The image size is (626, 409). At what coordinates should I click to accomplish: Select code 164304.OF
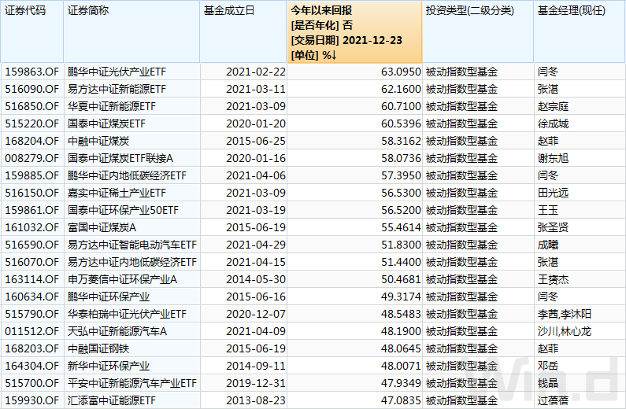[32, 366]
